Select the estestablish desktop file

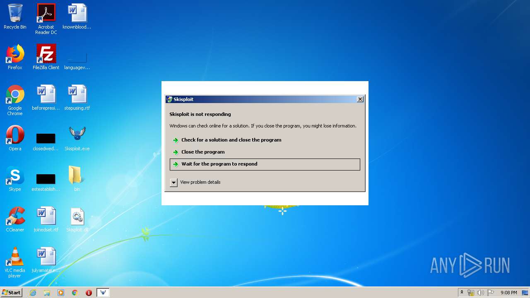[x=46, y=182]
